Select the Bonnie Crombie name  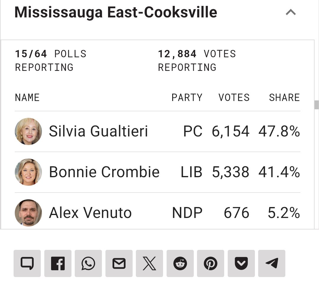tap(104, 172)
